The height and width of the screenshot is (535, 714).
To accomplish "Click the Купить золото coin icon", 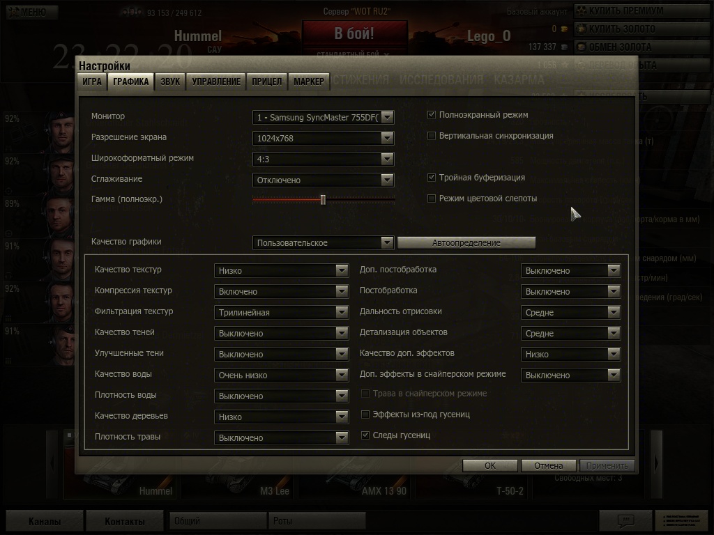I will click(581, 29).
